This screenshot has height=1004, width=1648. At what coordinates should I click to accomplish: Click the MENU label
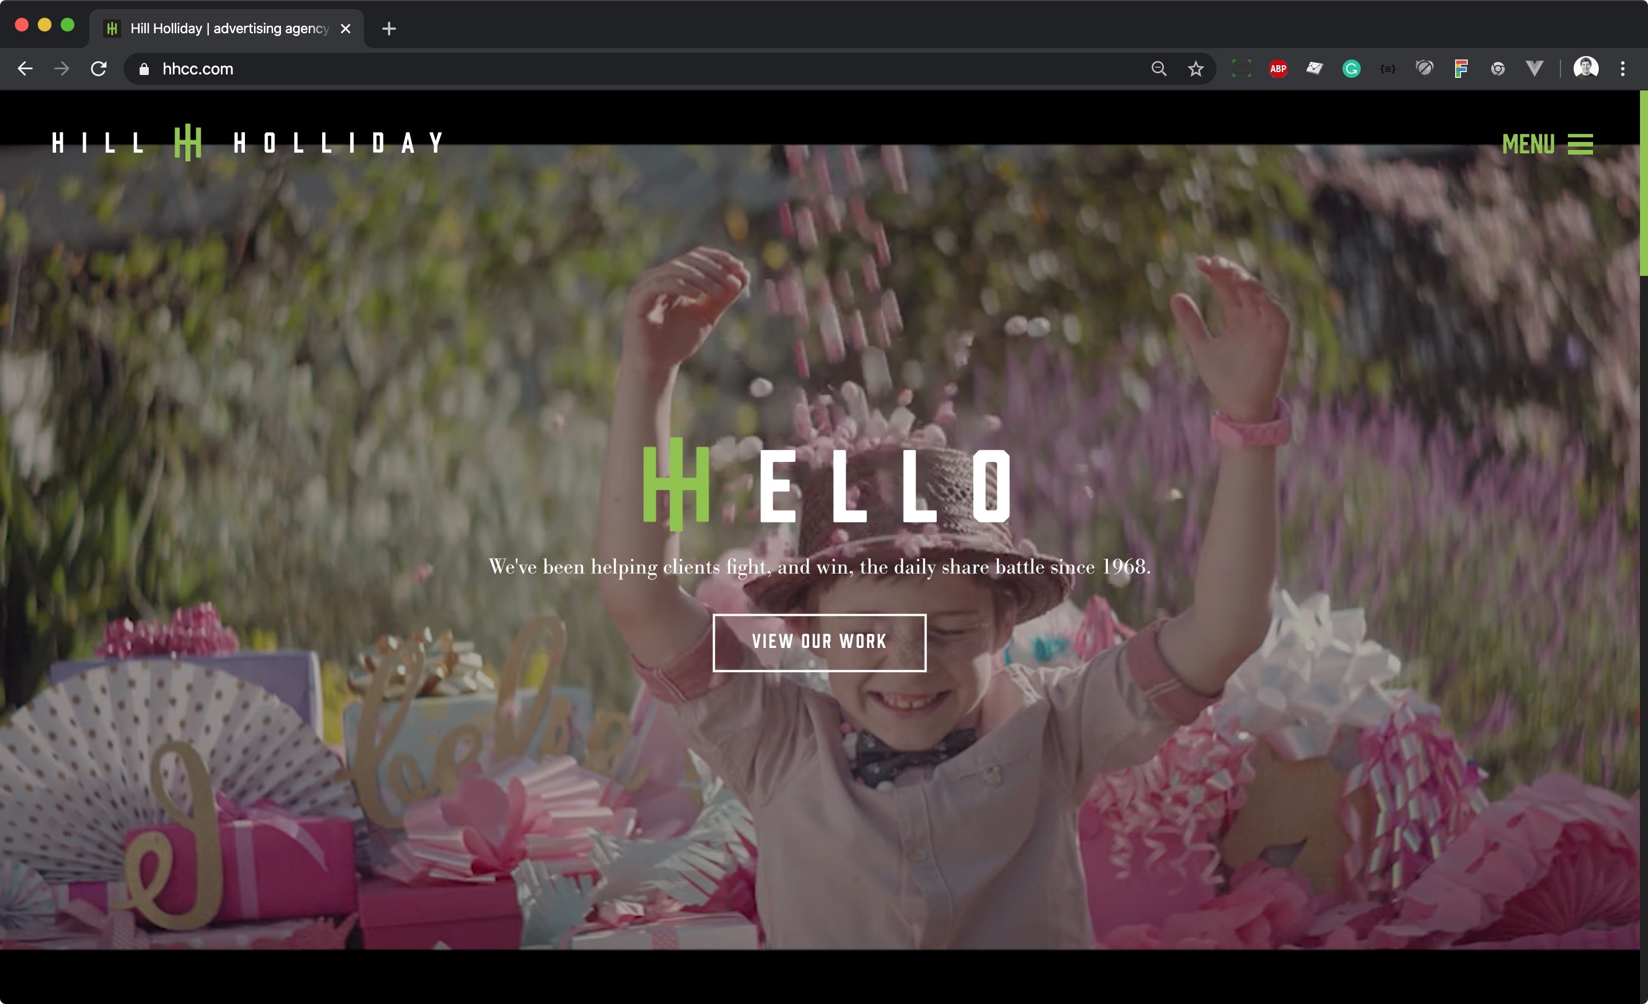1528,144
